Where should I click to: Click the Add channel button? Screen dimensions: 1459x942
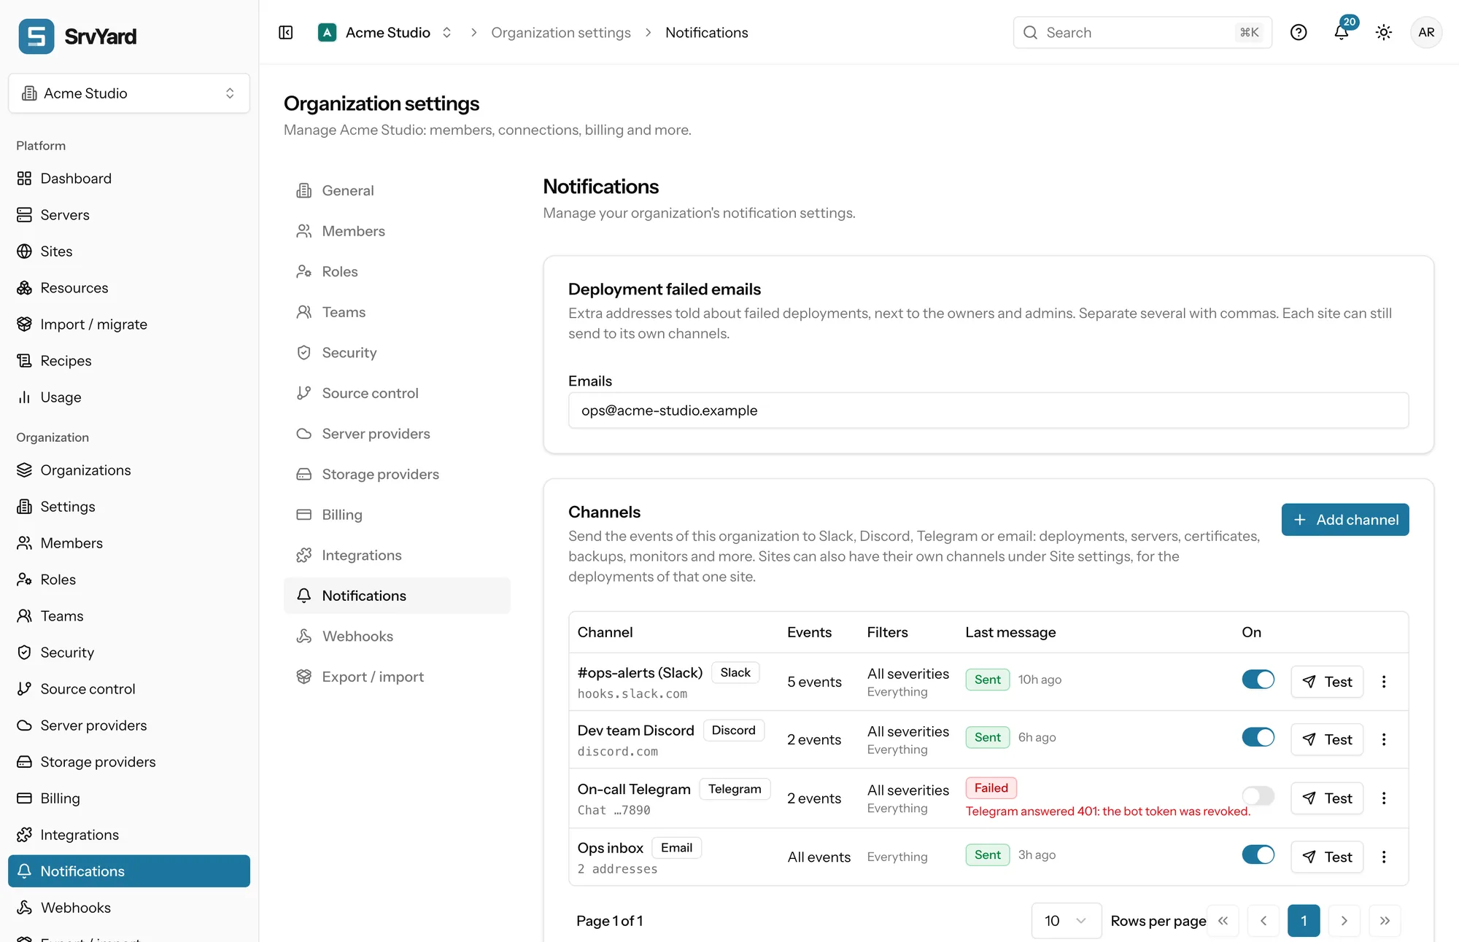pos(1345,520)
